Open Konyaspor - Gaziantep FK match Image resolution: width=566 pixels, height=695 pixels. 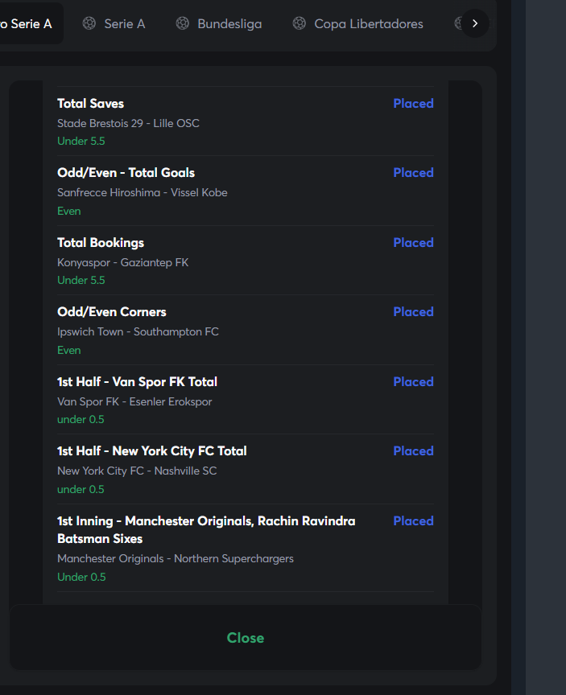123,262
